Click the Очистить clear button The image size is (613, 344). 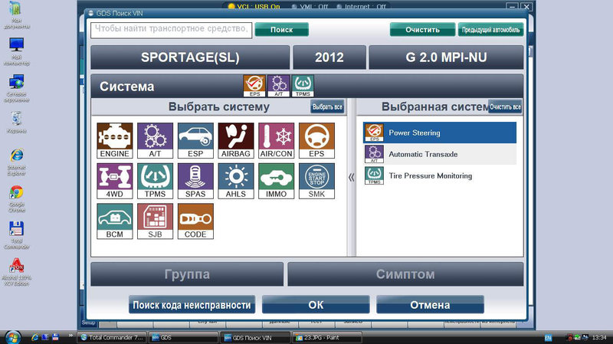[423, 30]
